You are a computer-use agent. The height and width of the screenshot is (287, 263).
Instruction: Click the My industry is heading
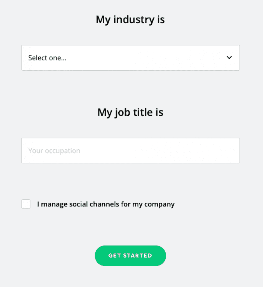pos(130,19)
